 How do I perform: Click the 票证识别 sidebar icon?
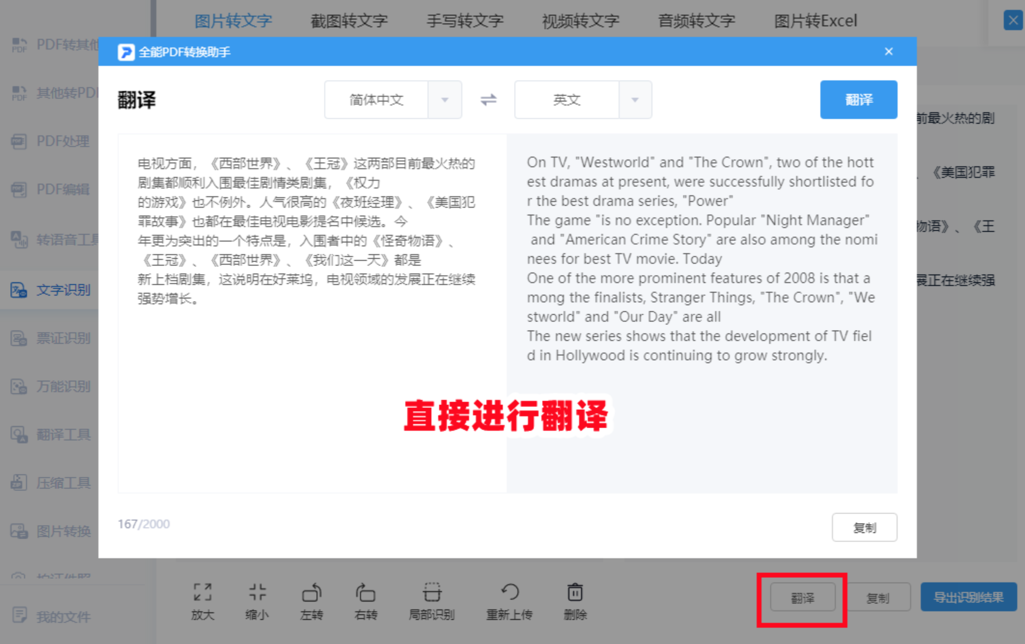point(19,338)
